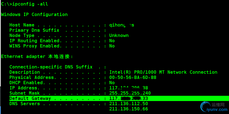The height and width of the screenshot is (114, 229).
Task: Click the highlighted Default Gateway label
Action: point(30,98)
